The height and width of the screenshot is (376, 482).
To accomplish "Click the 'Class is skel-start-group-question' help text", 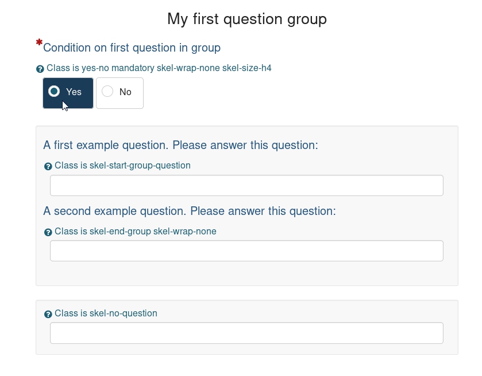I will coord(122,166).
